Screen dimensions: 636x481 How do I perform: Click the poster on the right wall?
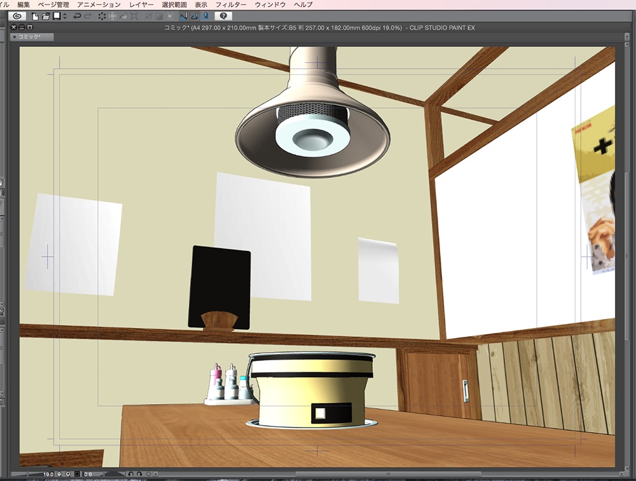tap(595, 189)
